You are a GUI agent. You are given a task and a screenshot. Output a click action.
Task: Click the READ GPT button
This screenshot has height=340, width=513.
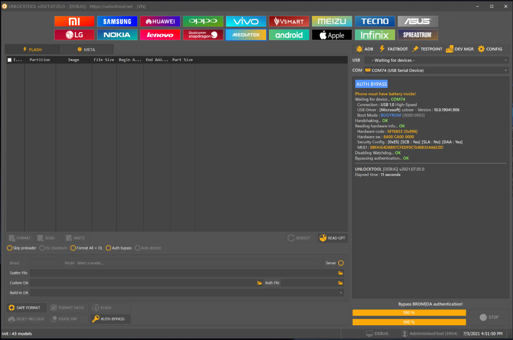333,238
